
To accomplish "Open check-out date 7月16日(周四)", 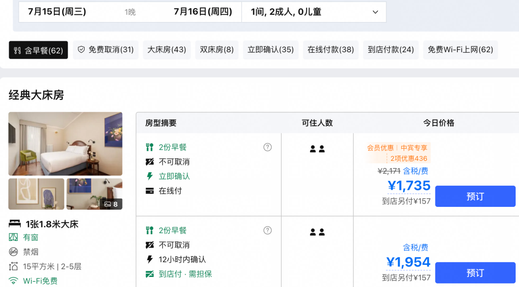I will pyautogui.click(x=203, y=12).
